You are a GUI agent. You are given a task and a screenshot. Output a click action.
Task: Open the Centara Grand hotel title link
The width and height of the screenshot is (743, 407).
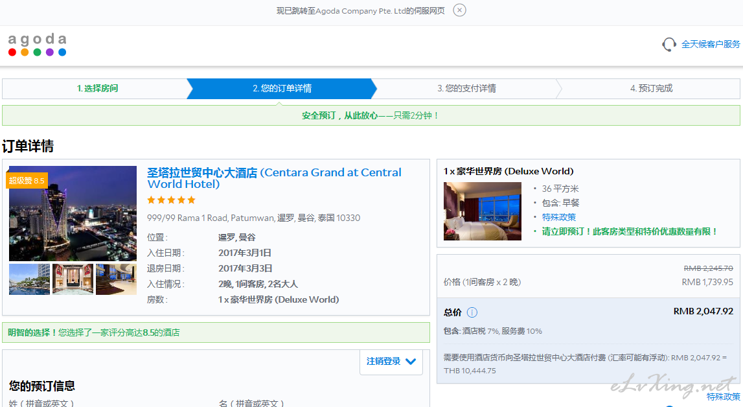(274, 178)
